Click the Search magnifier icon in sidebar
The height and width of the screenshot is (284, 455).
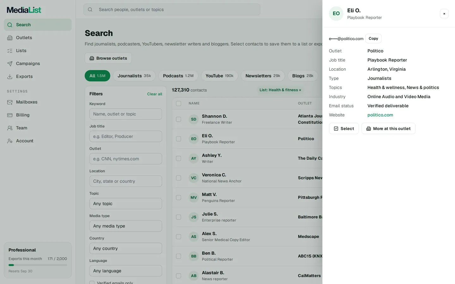(10, 25)
